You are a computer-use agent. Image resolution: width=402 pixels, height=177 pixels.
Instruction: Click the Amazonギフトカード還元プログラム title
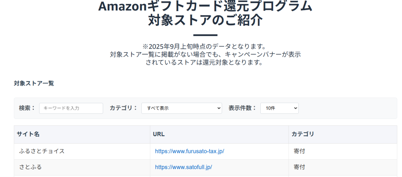click(205, 6)
